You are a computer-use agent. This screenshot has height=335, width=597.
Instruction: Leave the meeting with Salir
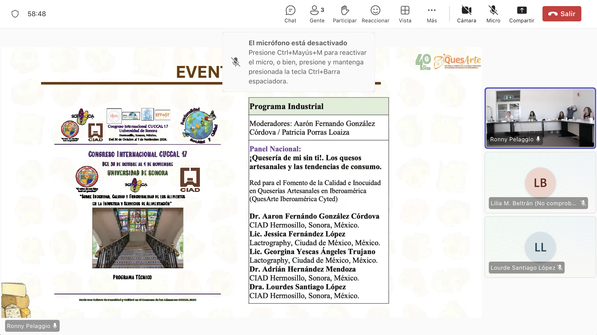pos(562,14)
